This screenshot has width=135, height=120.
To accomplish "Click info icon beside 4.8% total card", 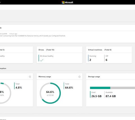I will [x=30, y=77].
